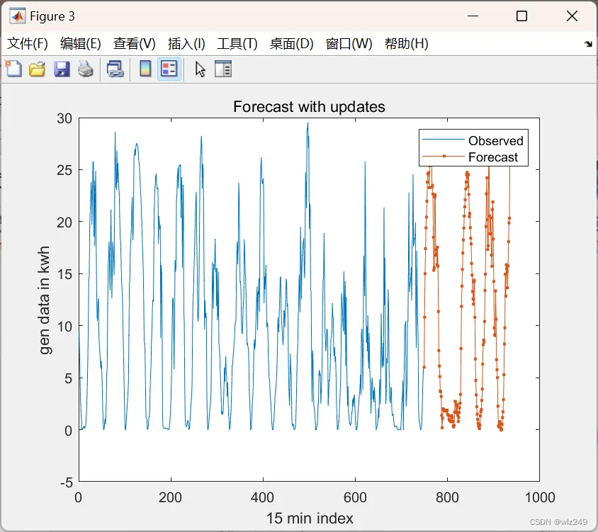Expand the 工具(T) menu
This screenshot has height=532, width=598.
237,43
